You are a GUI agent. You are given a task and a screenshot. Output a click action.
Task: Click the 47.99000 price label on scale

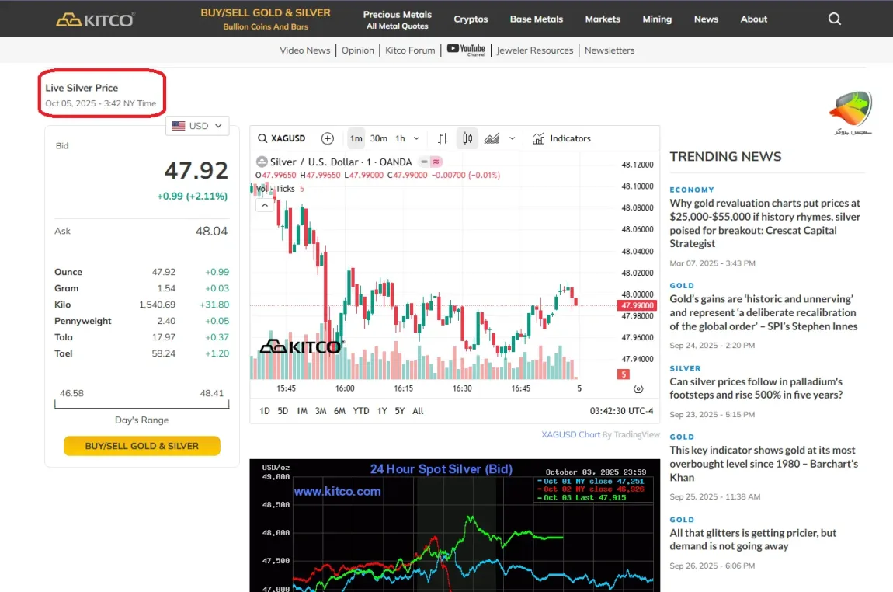(637, 305)
